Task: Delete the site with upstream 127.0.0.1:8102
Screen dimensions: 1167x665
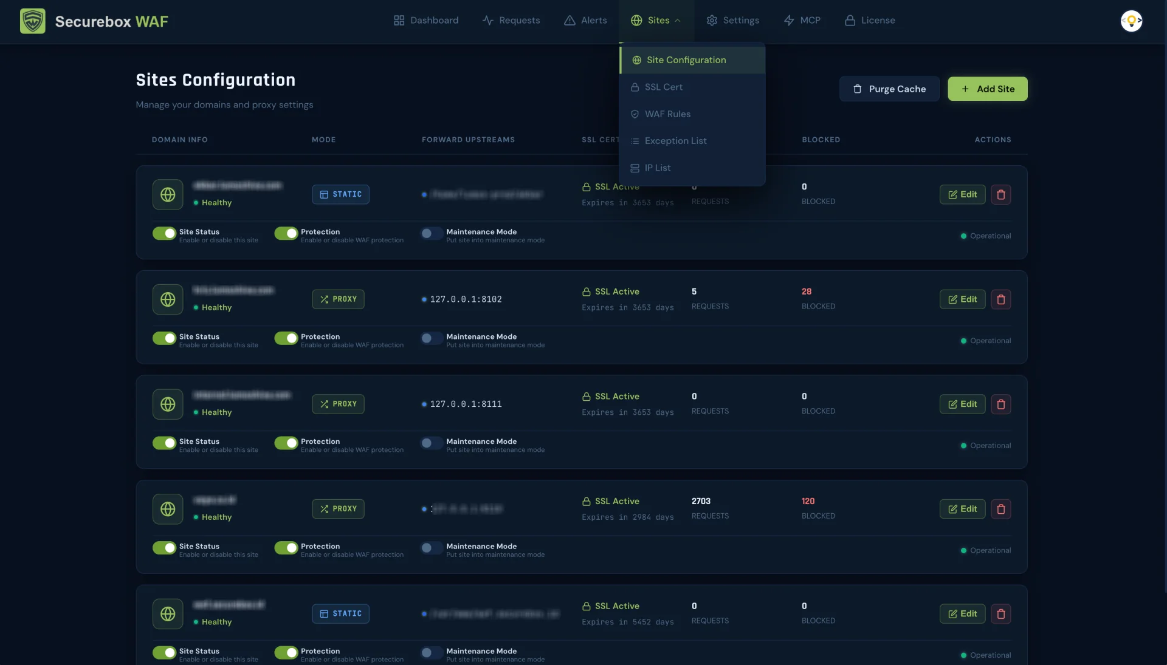Action: [1001, 299]
